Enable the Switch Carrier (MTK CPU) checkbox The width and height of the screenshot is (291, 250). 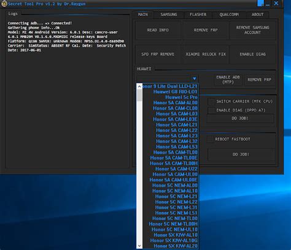211,101
